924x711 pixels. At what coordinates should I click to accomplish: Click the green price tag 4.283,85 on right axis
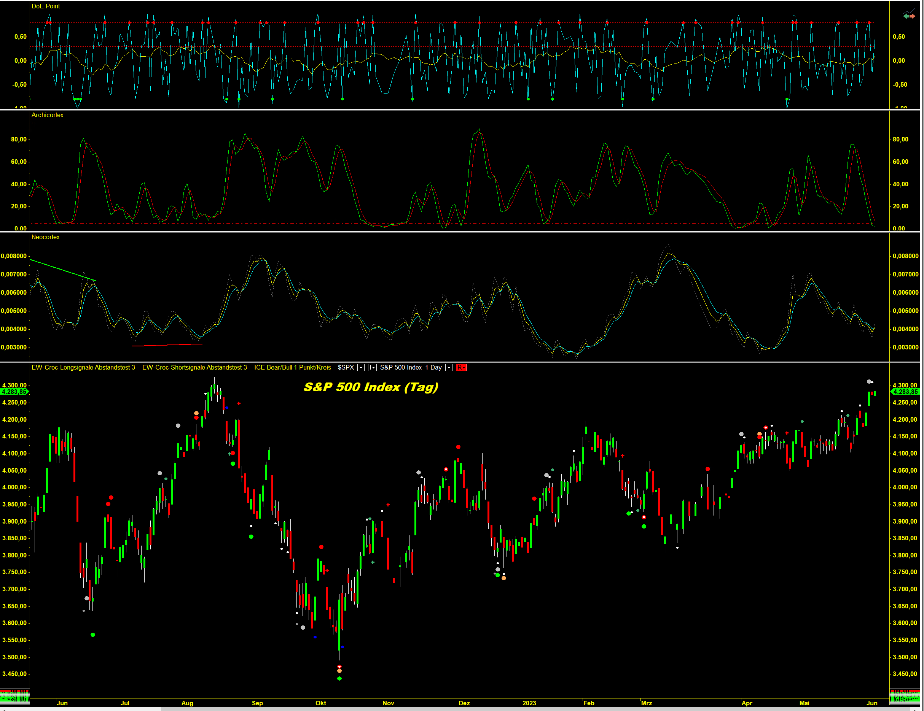905,392
